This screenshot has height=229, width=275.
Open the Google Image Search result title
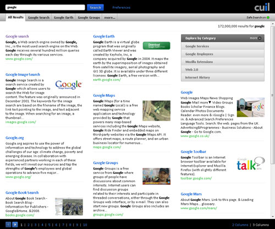[x=23, y=74]
